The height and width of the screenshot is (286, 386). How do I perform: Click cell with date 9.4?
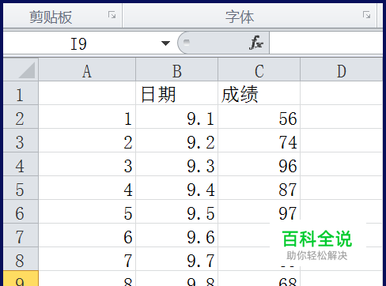pyautogui.click(x=177, y=188)
